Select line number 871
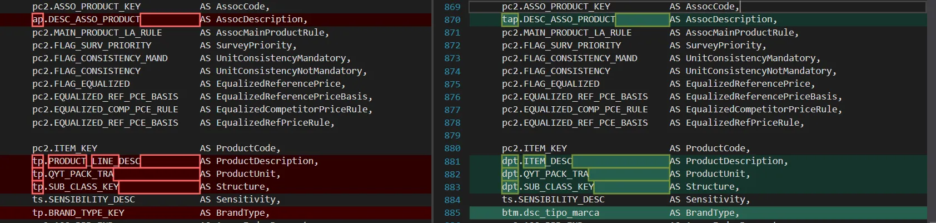This screenshot has width=936, height=223. [452, 33]
